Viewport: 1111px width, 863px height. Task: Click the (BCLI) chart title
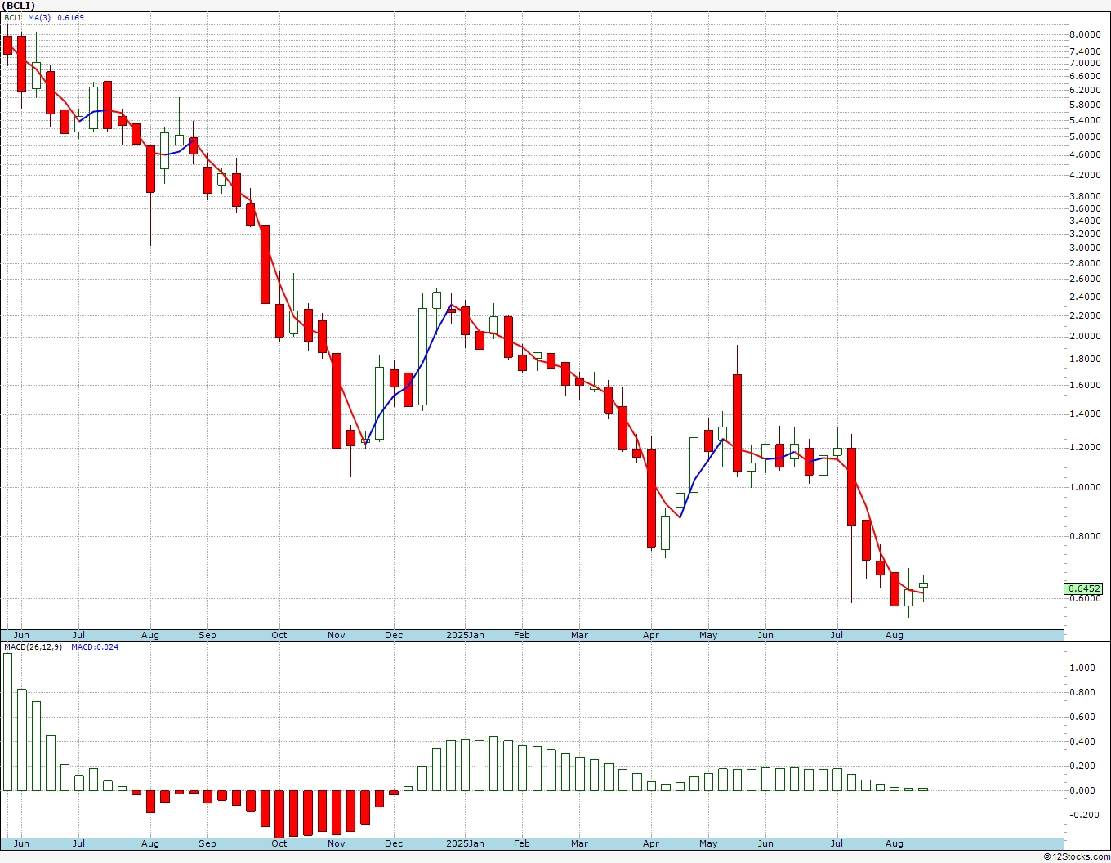click(x=19, y=6)
